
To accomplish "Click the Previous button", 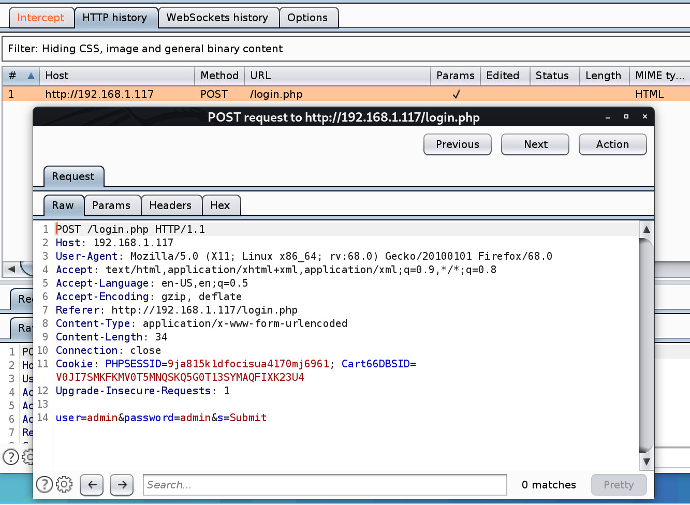I will pos(458,144).
